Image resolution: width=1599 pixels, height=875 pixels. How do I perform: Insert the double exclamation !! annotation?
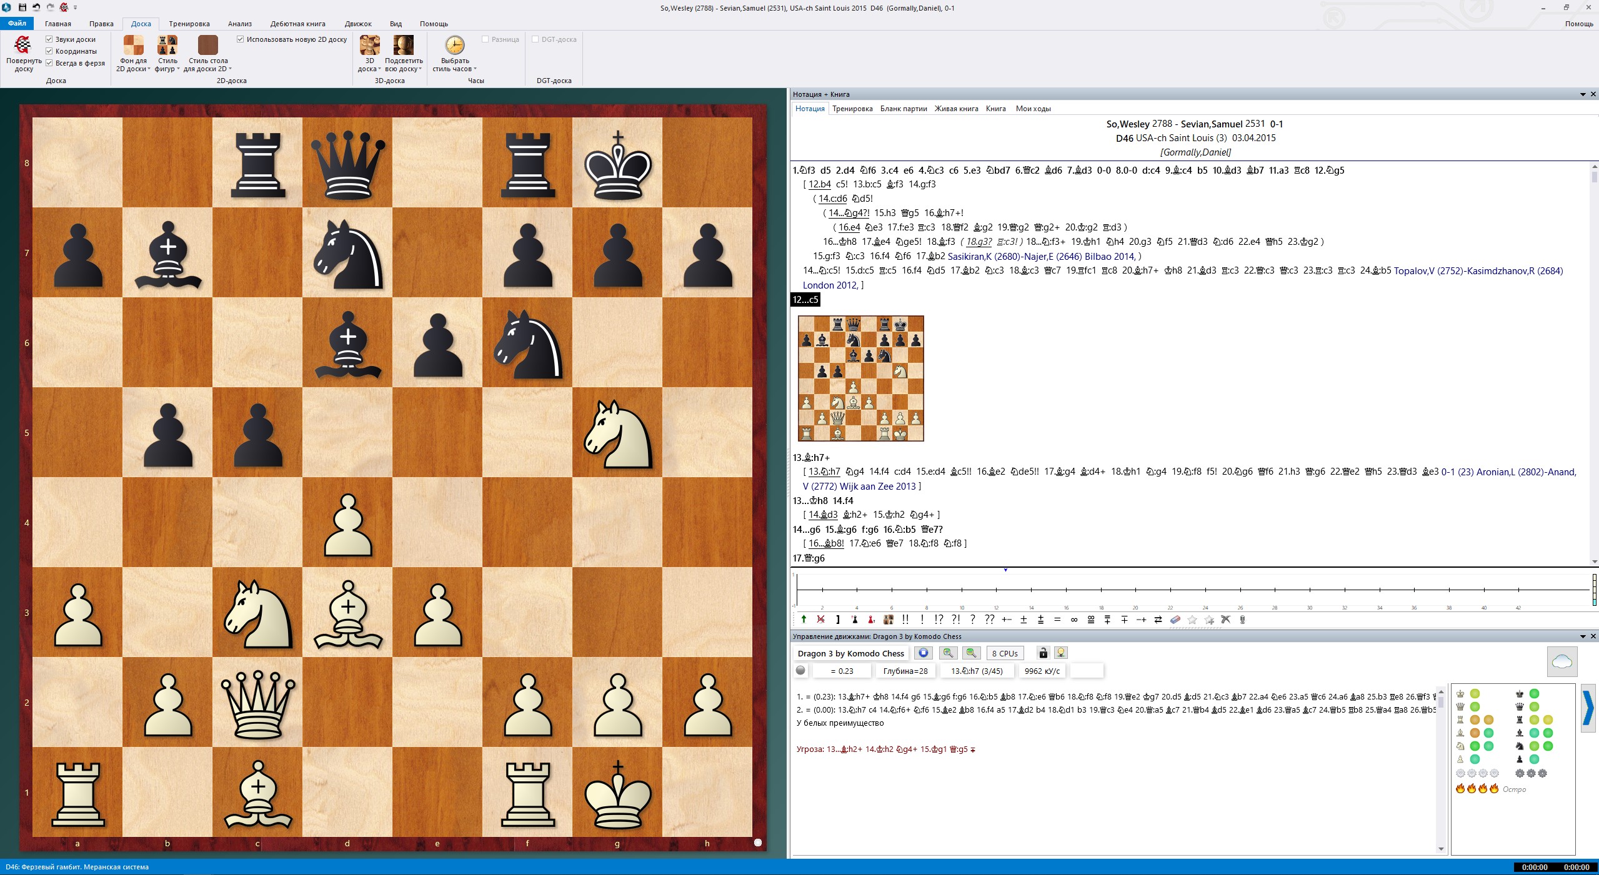click(905, 620)
